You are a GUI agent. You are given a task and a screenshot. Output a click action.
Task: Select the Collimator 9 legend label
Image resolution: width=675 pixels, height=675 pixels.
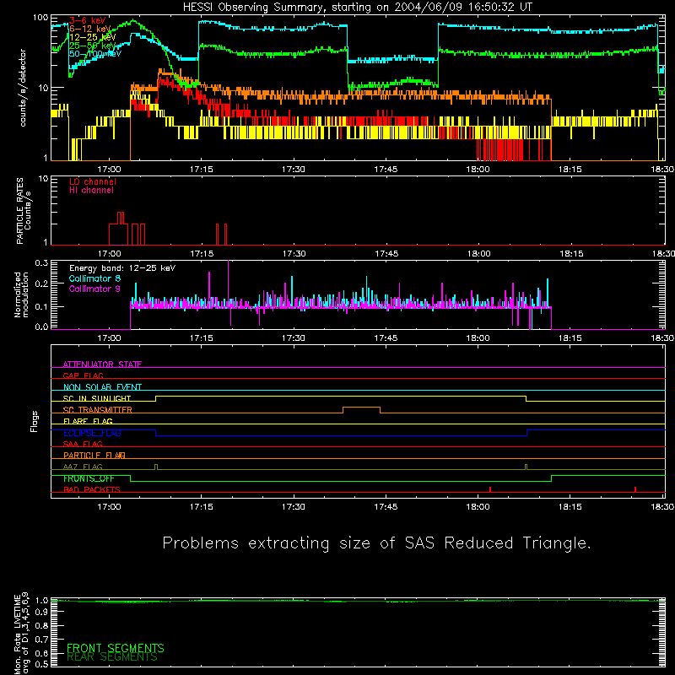pos(94,289)
